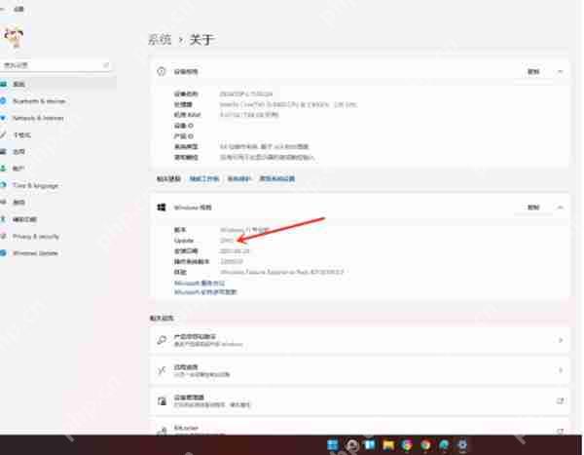Open the Microsoft 服务协议 link
584x455 pixels.
click(200, 284)
